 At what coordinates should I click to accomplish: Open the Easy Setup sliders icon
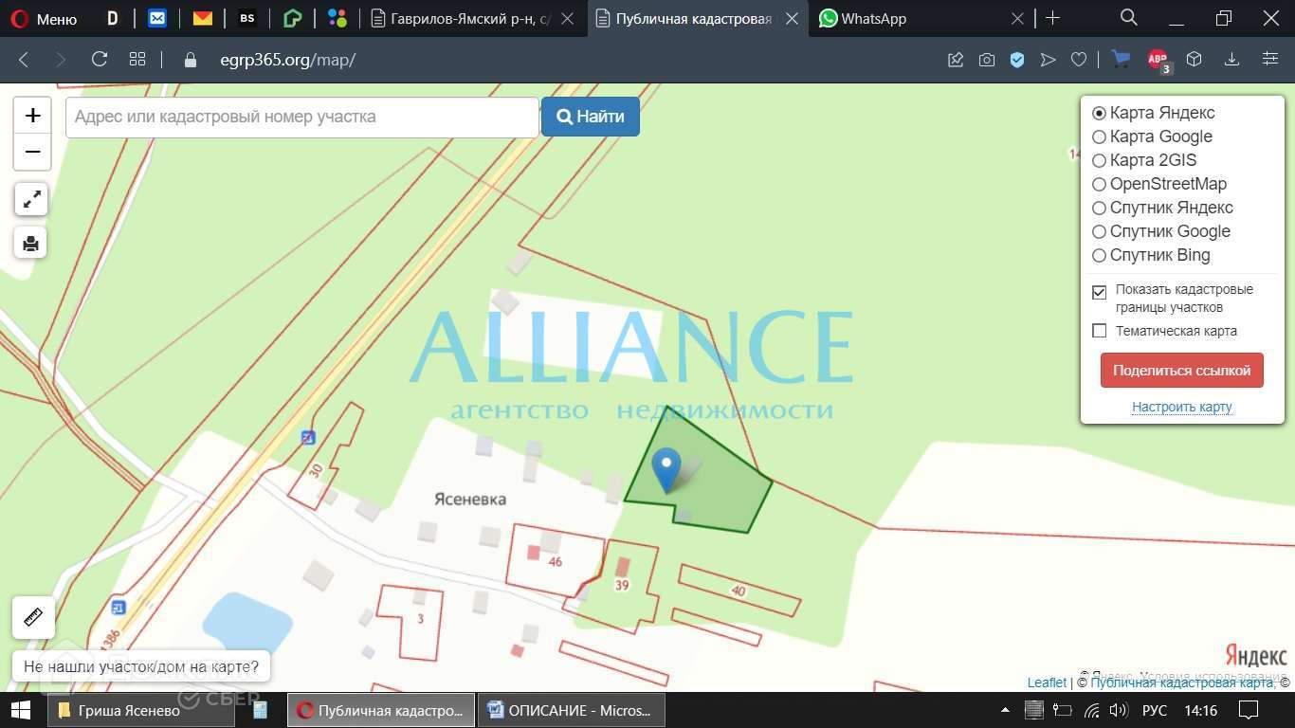1270,60
